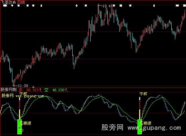Click small gray triangle marker beside 11.09

[x=33, y=87]
